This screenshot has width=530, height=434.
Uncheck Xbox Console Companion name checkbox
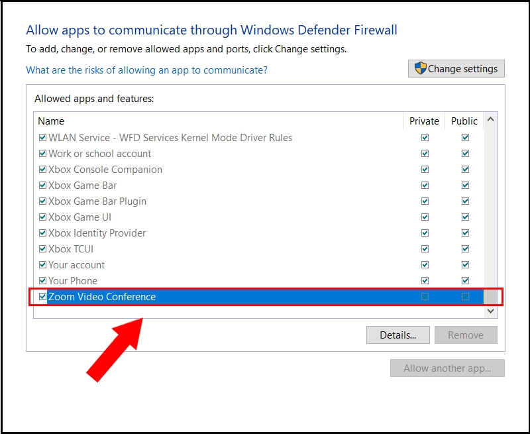click(x=43, y=170)
